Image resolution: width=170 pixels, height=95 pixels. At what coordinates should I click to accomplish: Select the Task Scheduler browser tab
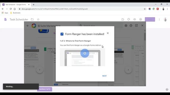[x=16, y=4]
